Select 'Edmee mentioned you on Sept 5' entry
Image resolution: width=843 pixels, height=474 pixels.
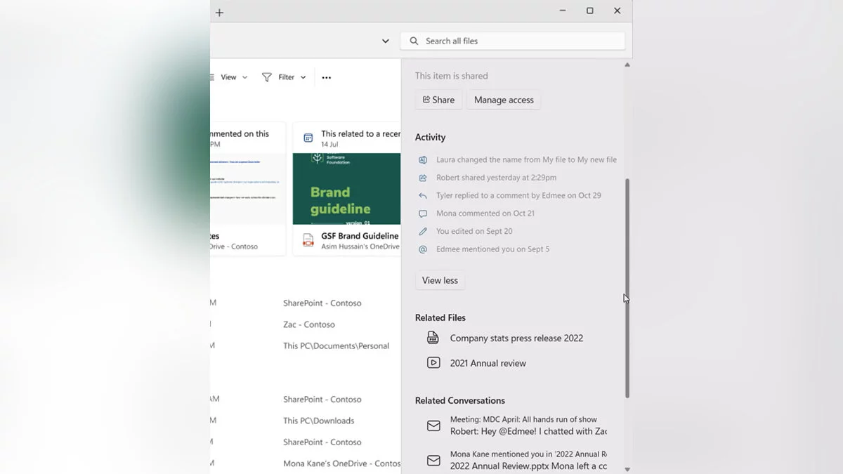pyautogui.click(x=492, y=249)
